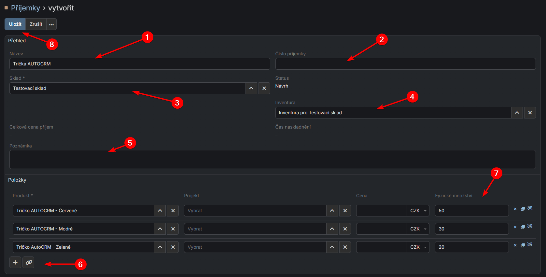The width and height of the screenshot is (546, 277).
Task: Save the receipt with Uložit
Action: click(x=15, y=24)
